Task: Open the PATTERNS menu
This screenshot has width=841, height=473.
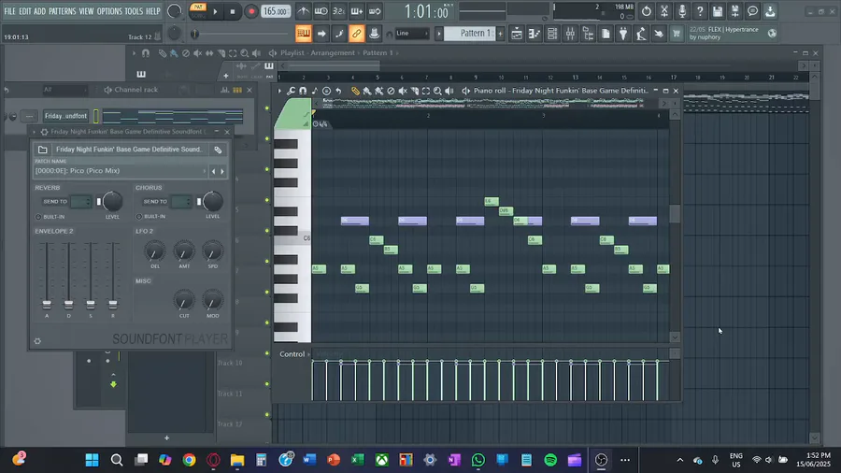Action: click(63, 11)
